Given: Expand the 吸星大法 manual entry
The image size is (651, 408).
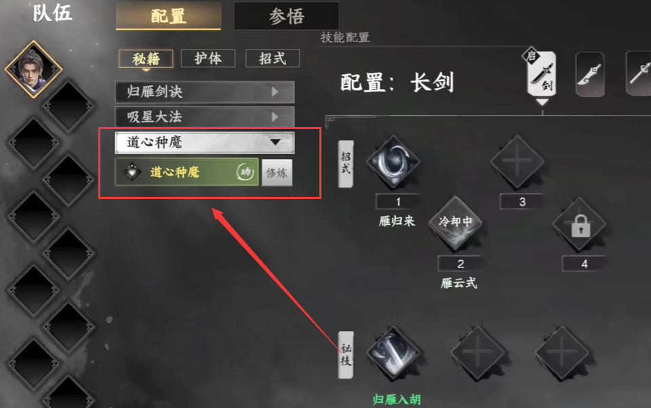Looking at the screenshot, I should (x=205, y=117).
